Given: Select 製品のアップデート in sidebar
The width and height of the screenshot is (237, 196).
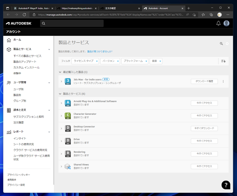Looking at the screenshot, I should point(25,62).
